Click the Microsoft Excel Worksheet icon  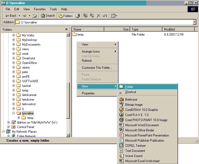(x=121, y=161)
